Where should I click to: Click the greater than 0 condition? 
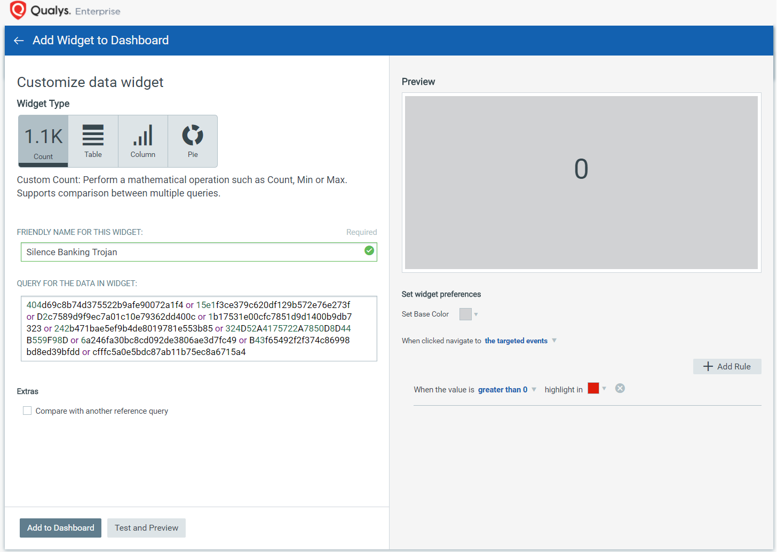(x=503, y=390)
